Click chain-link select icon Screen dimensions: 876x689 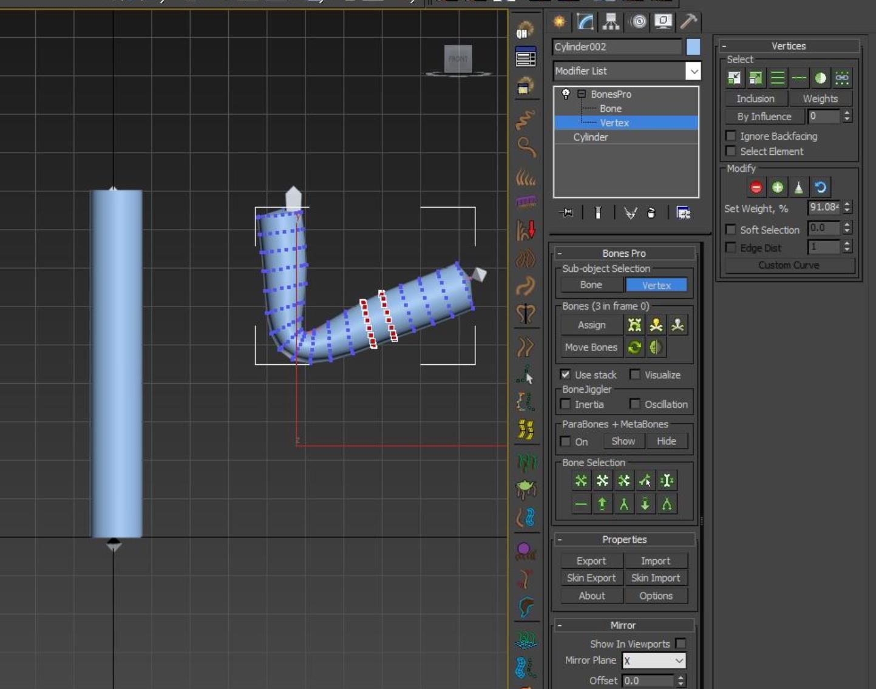pos(842,78)
